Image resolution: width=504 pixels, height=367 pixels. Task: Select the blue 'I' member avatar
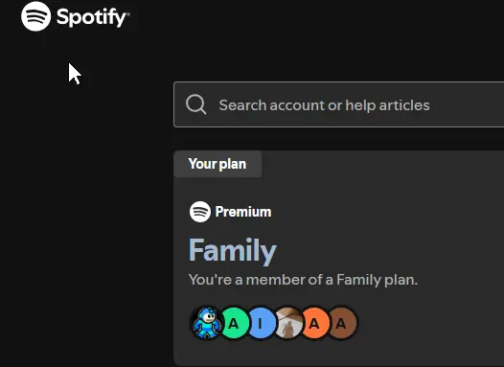tap(261, 323)
